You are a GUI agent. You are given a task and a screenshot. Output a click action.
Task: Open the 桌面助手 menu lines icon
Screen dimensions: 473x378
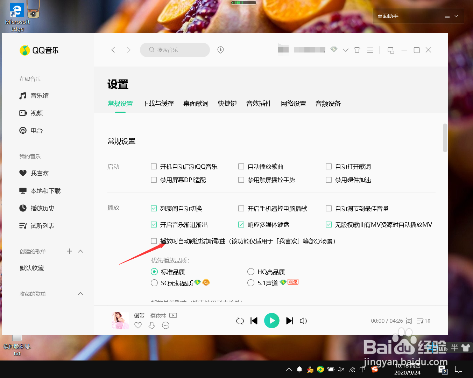(447, 16)
